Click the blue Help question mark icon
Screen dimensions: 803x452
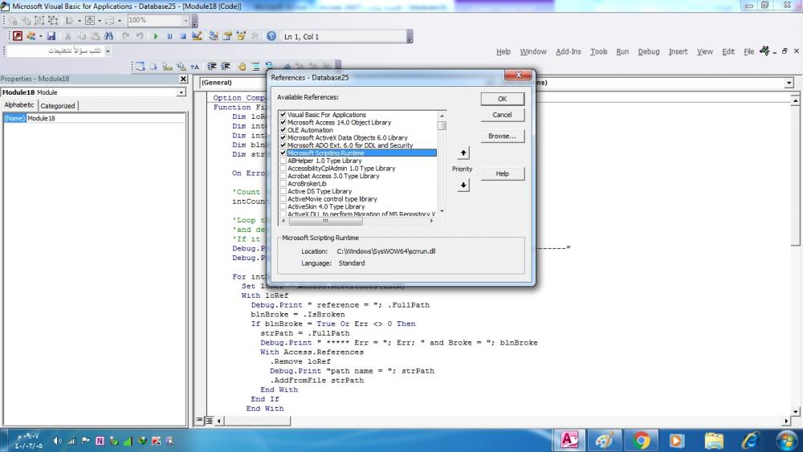pyautogui.click(x=271, y=36)
